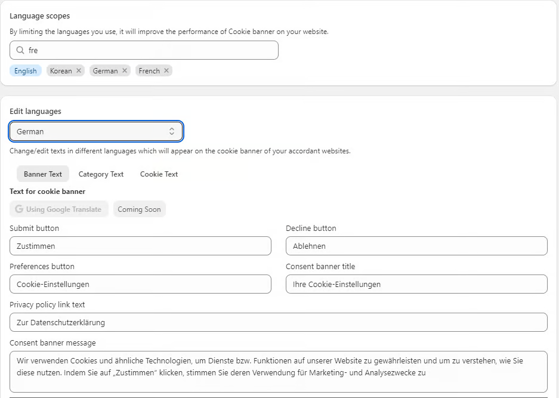This screenshot has width=559, height=398.
Task: Click the Preferences button text field
Action: 140,285
